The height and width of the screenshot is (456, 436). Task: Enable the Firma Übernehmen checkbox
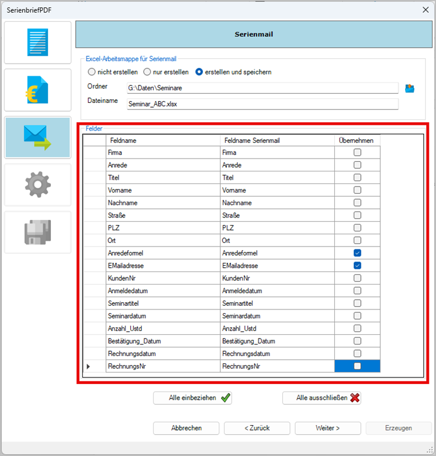click(x=357, y=153)
